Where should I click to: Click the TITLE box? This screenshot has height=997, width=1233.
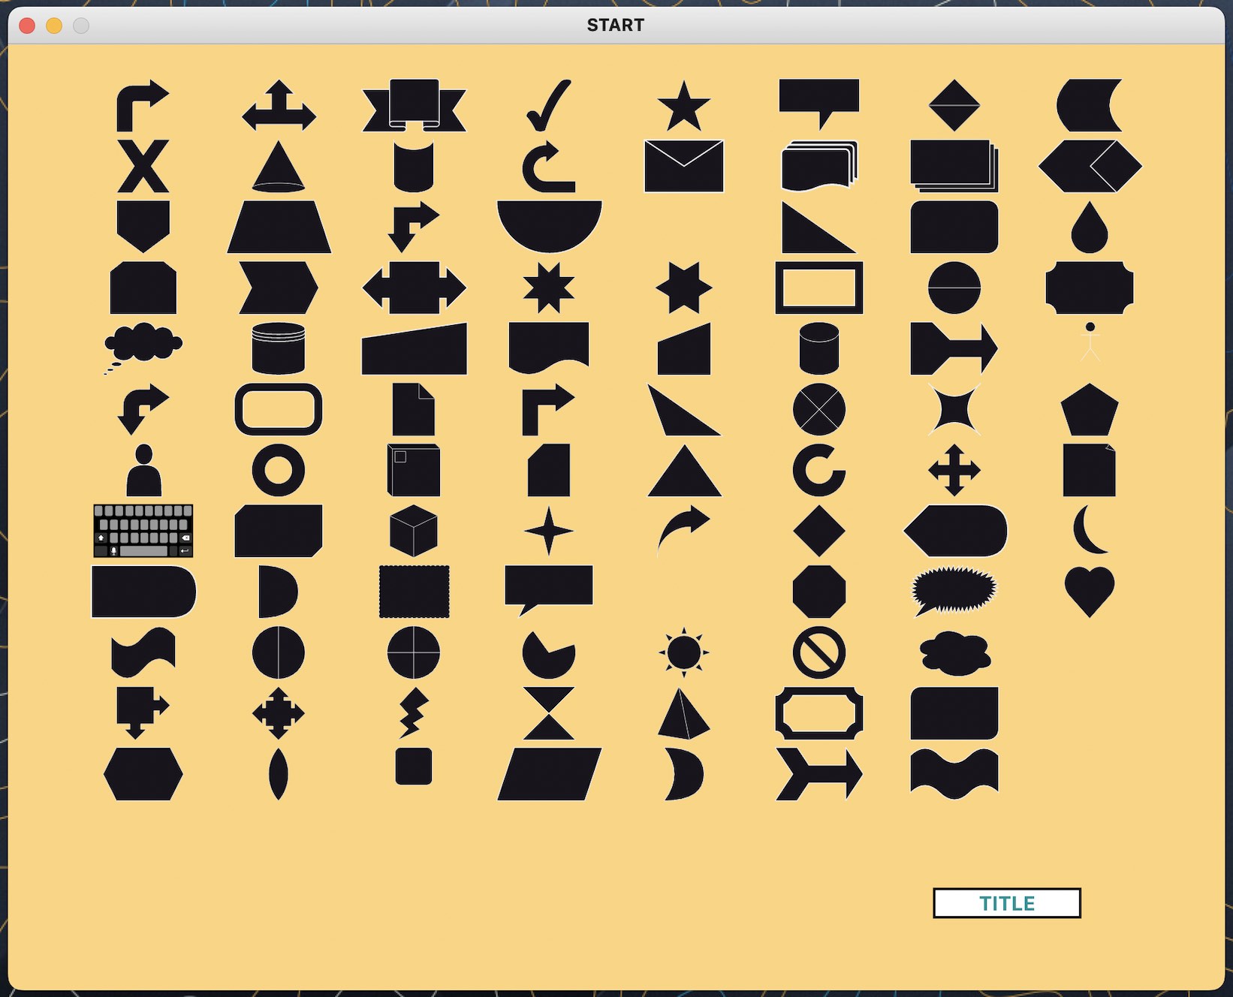[x=1006, y=903]
